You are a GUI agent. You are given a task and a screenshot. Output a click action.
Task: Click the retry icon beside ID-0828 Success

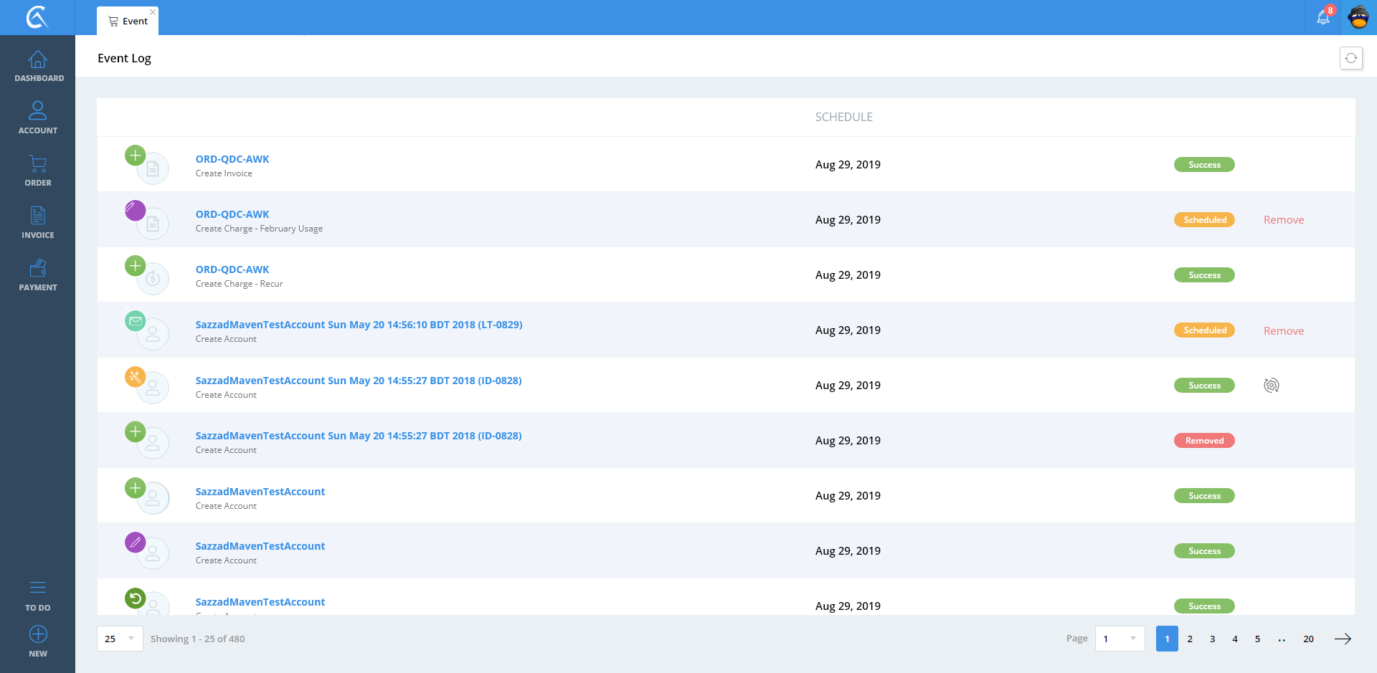coord(1272,386)
